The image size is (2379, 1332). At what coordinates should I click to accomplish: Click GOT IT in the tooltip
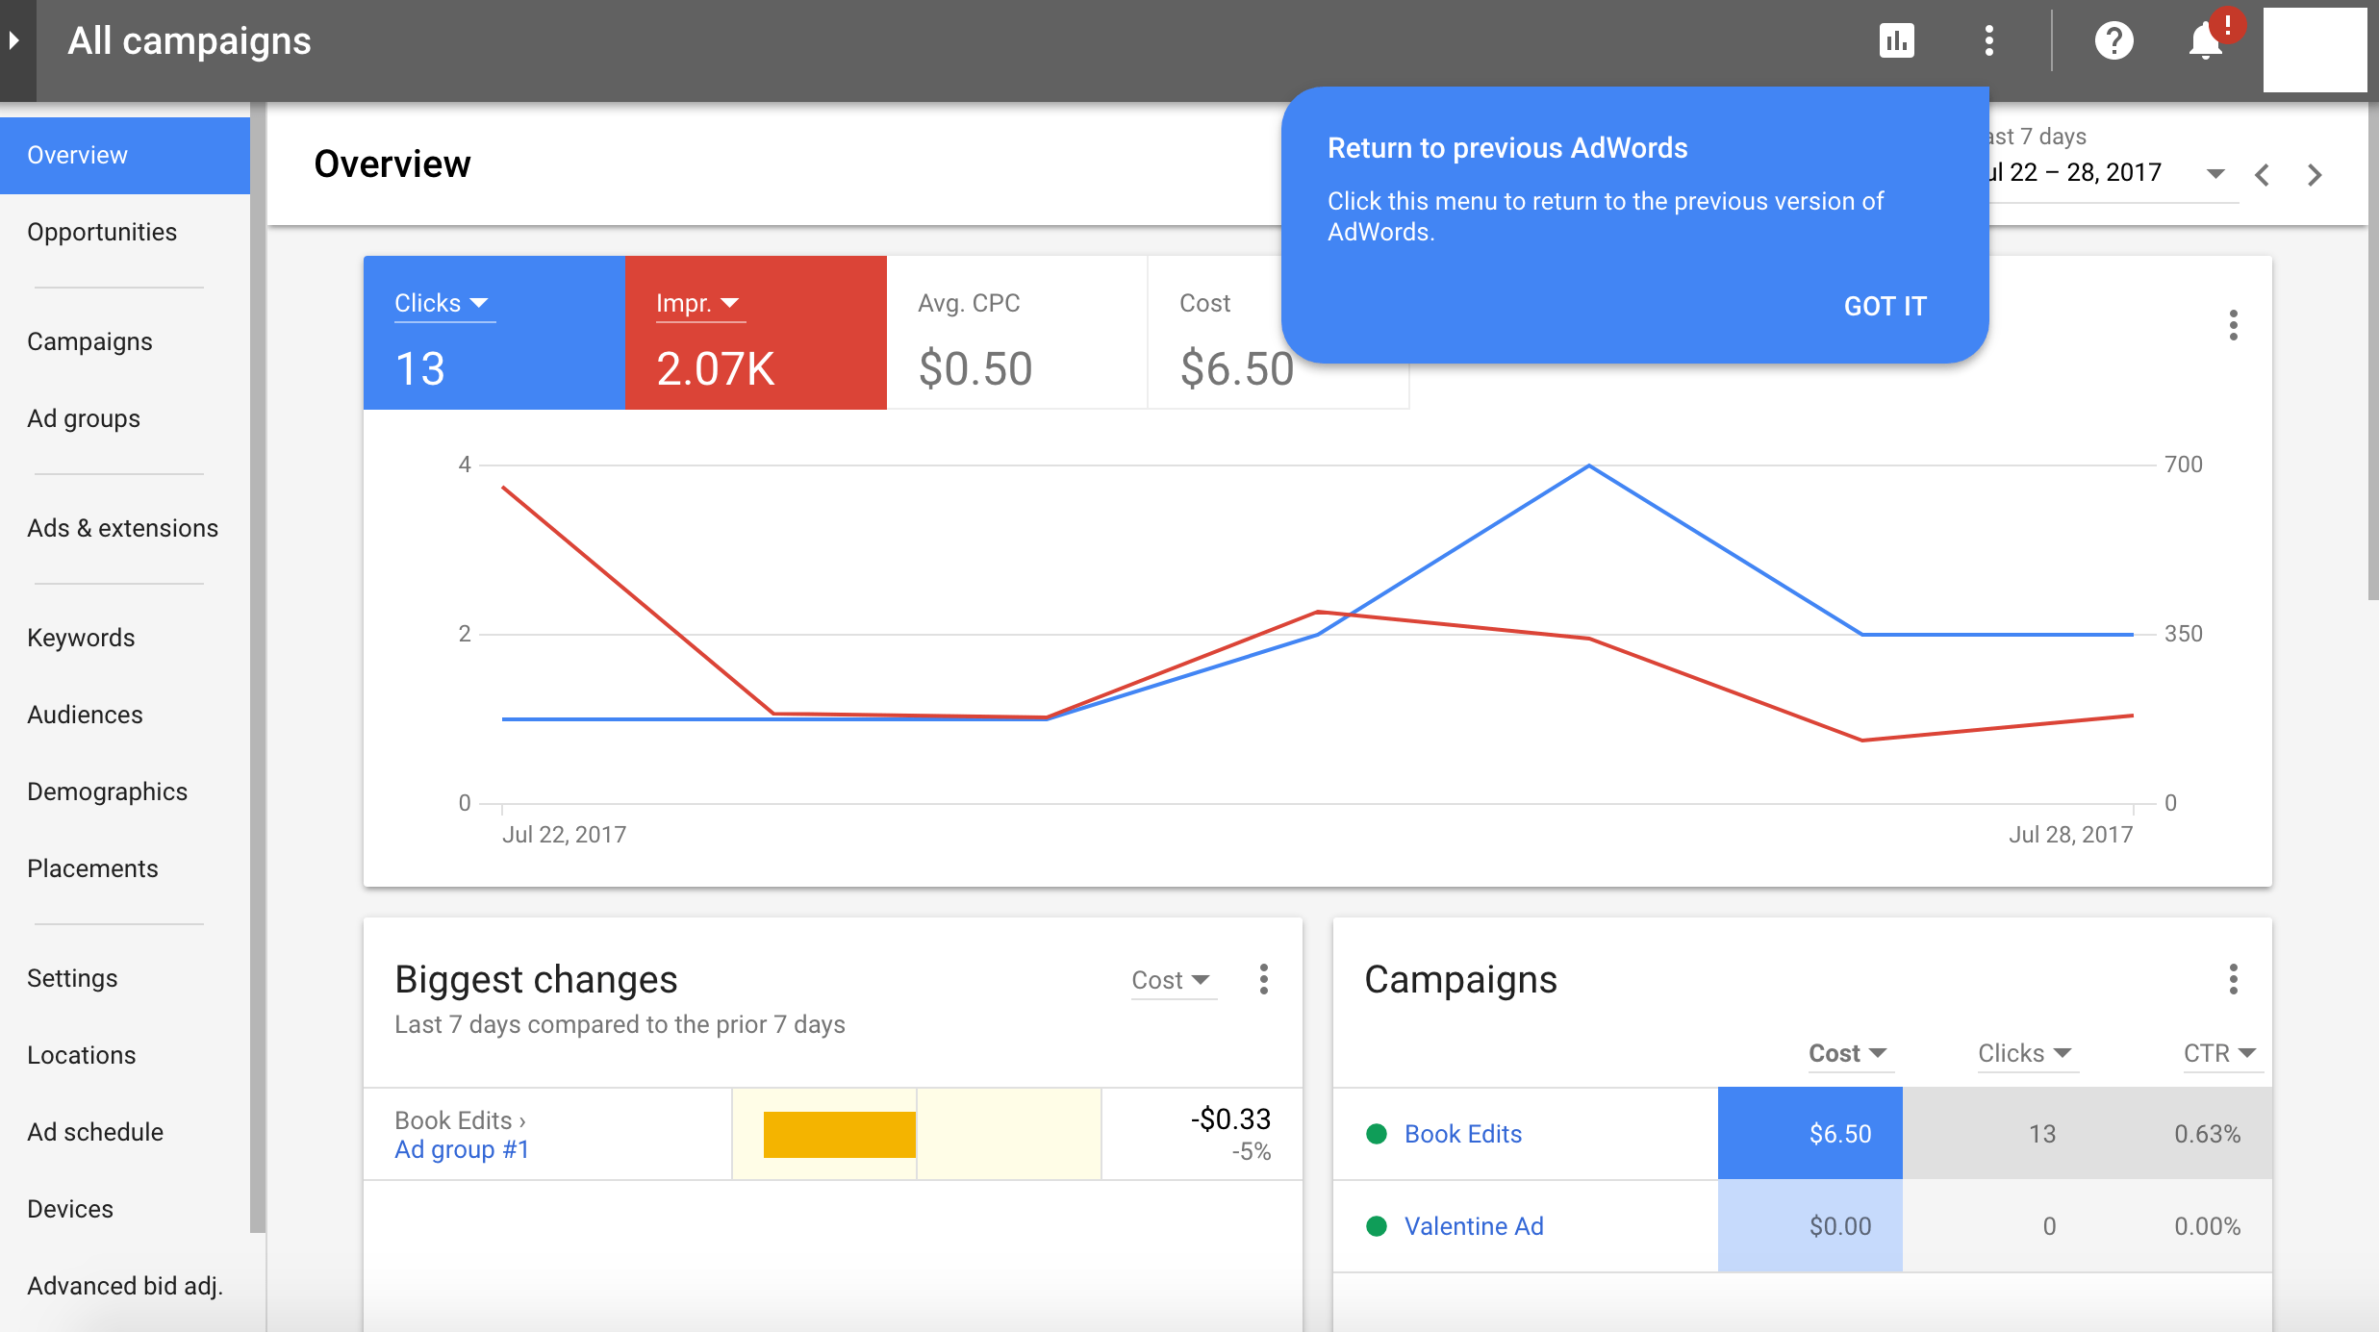pos(1885,306)
